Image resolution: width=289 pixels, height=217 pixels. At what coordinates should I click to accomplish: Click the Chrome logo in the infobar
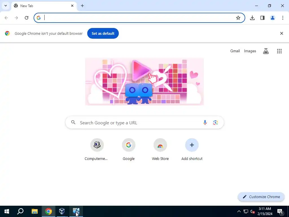[x=7, y=33]
